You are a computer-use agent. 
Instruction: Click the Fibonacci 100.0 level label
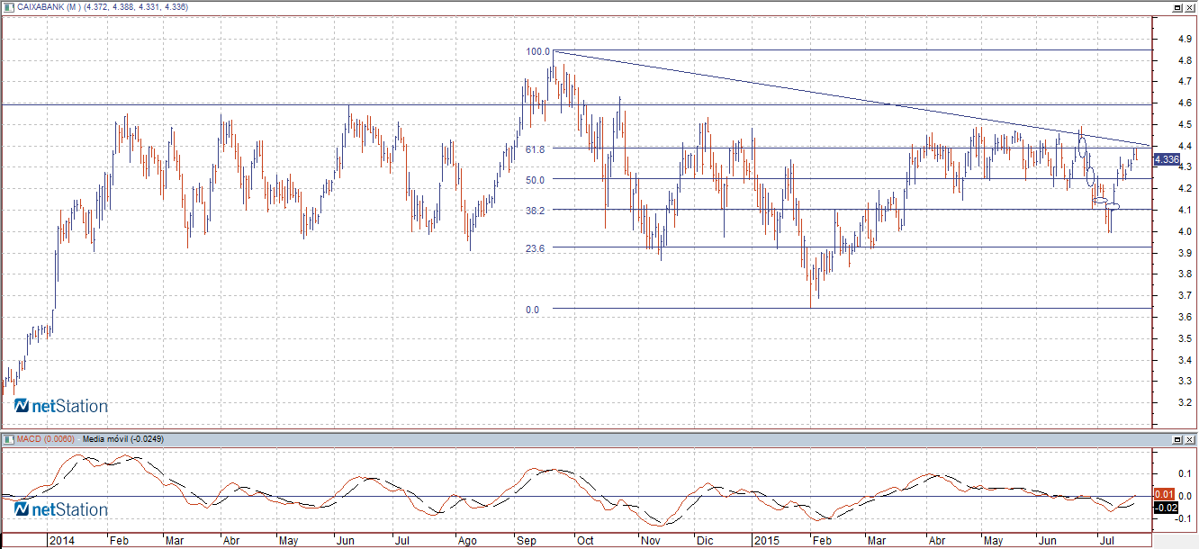[x=537, y=52]
